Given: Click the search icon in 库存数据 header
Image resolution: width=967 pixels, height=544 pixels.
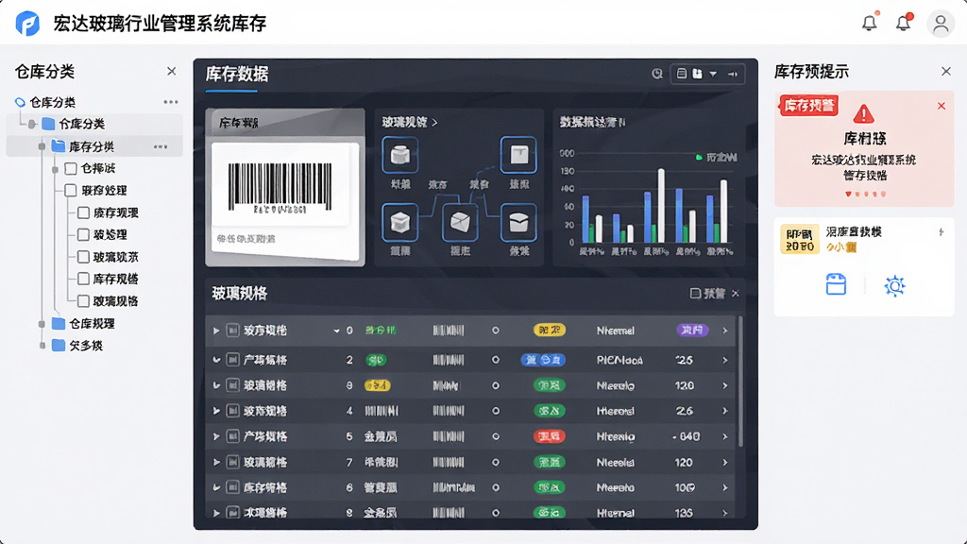Looking at the screenshot, I should [657, 74].
